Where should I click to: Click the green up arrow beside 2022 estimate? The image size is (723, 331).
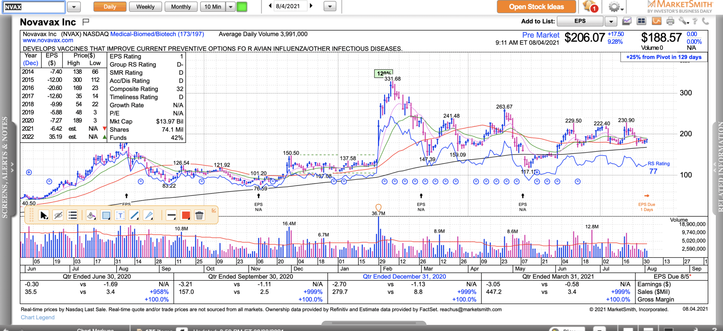(104, 137)
